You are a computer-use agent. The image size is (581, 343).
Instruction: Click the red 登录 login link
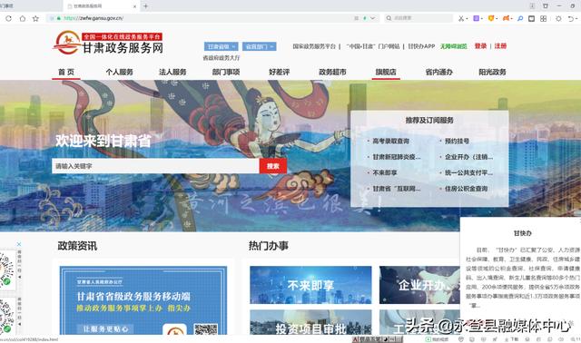tap(480, 46)
